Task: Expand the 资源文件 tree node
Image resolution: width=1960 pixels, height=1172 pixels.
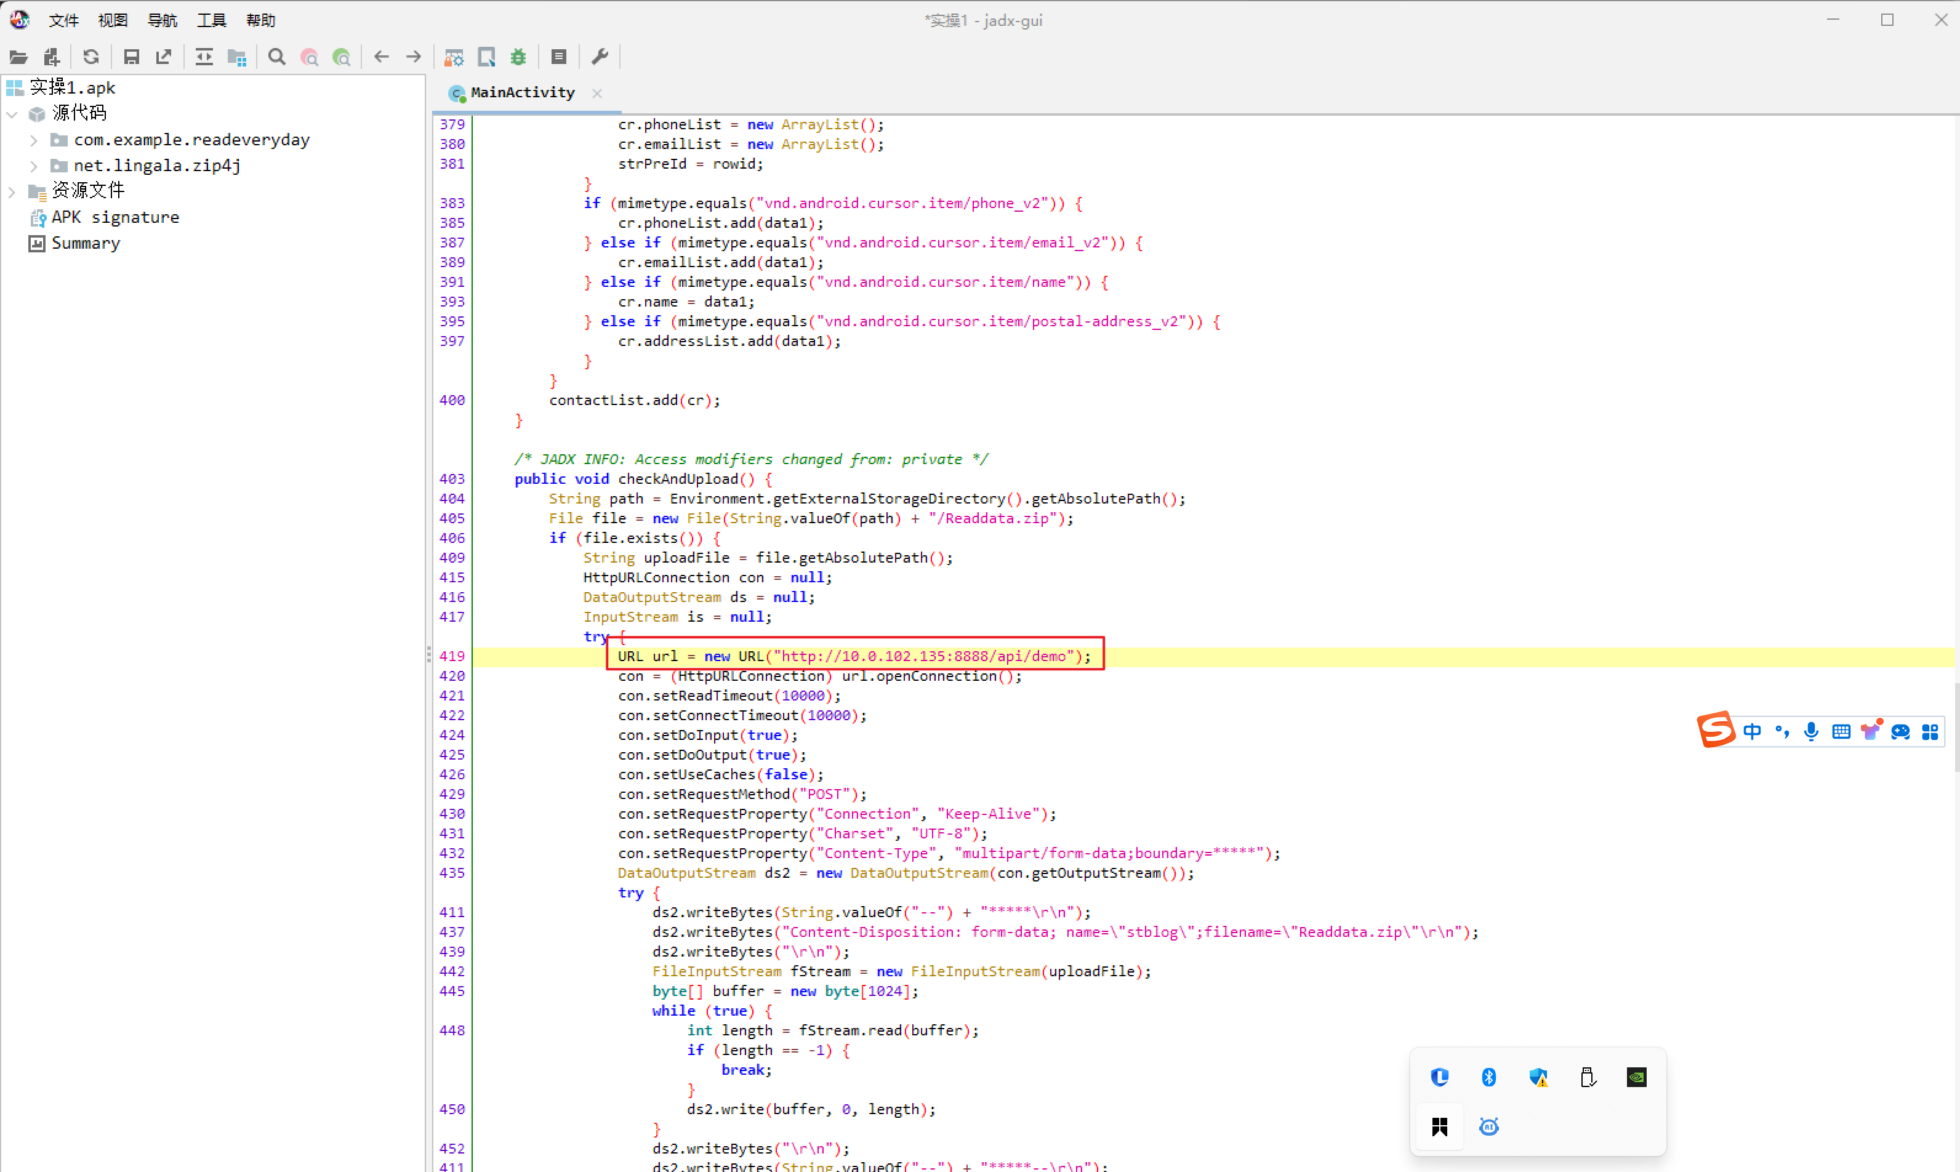Action: 12,191
